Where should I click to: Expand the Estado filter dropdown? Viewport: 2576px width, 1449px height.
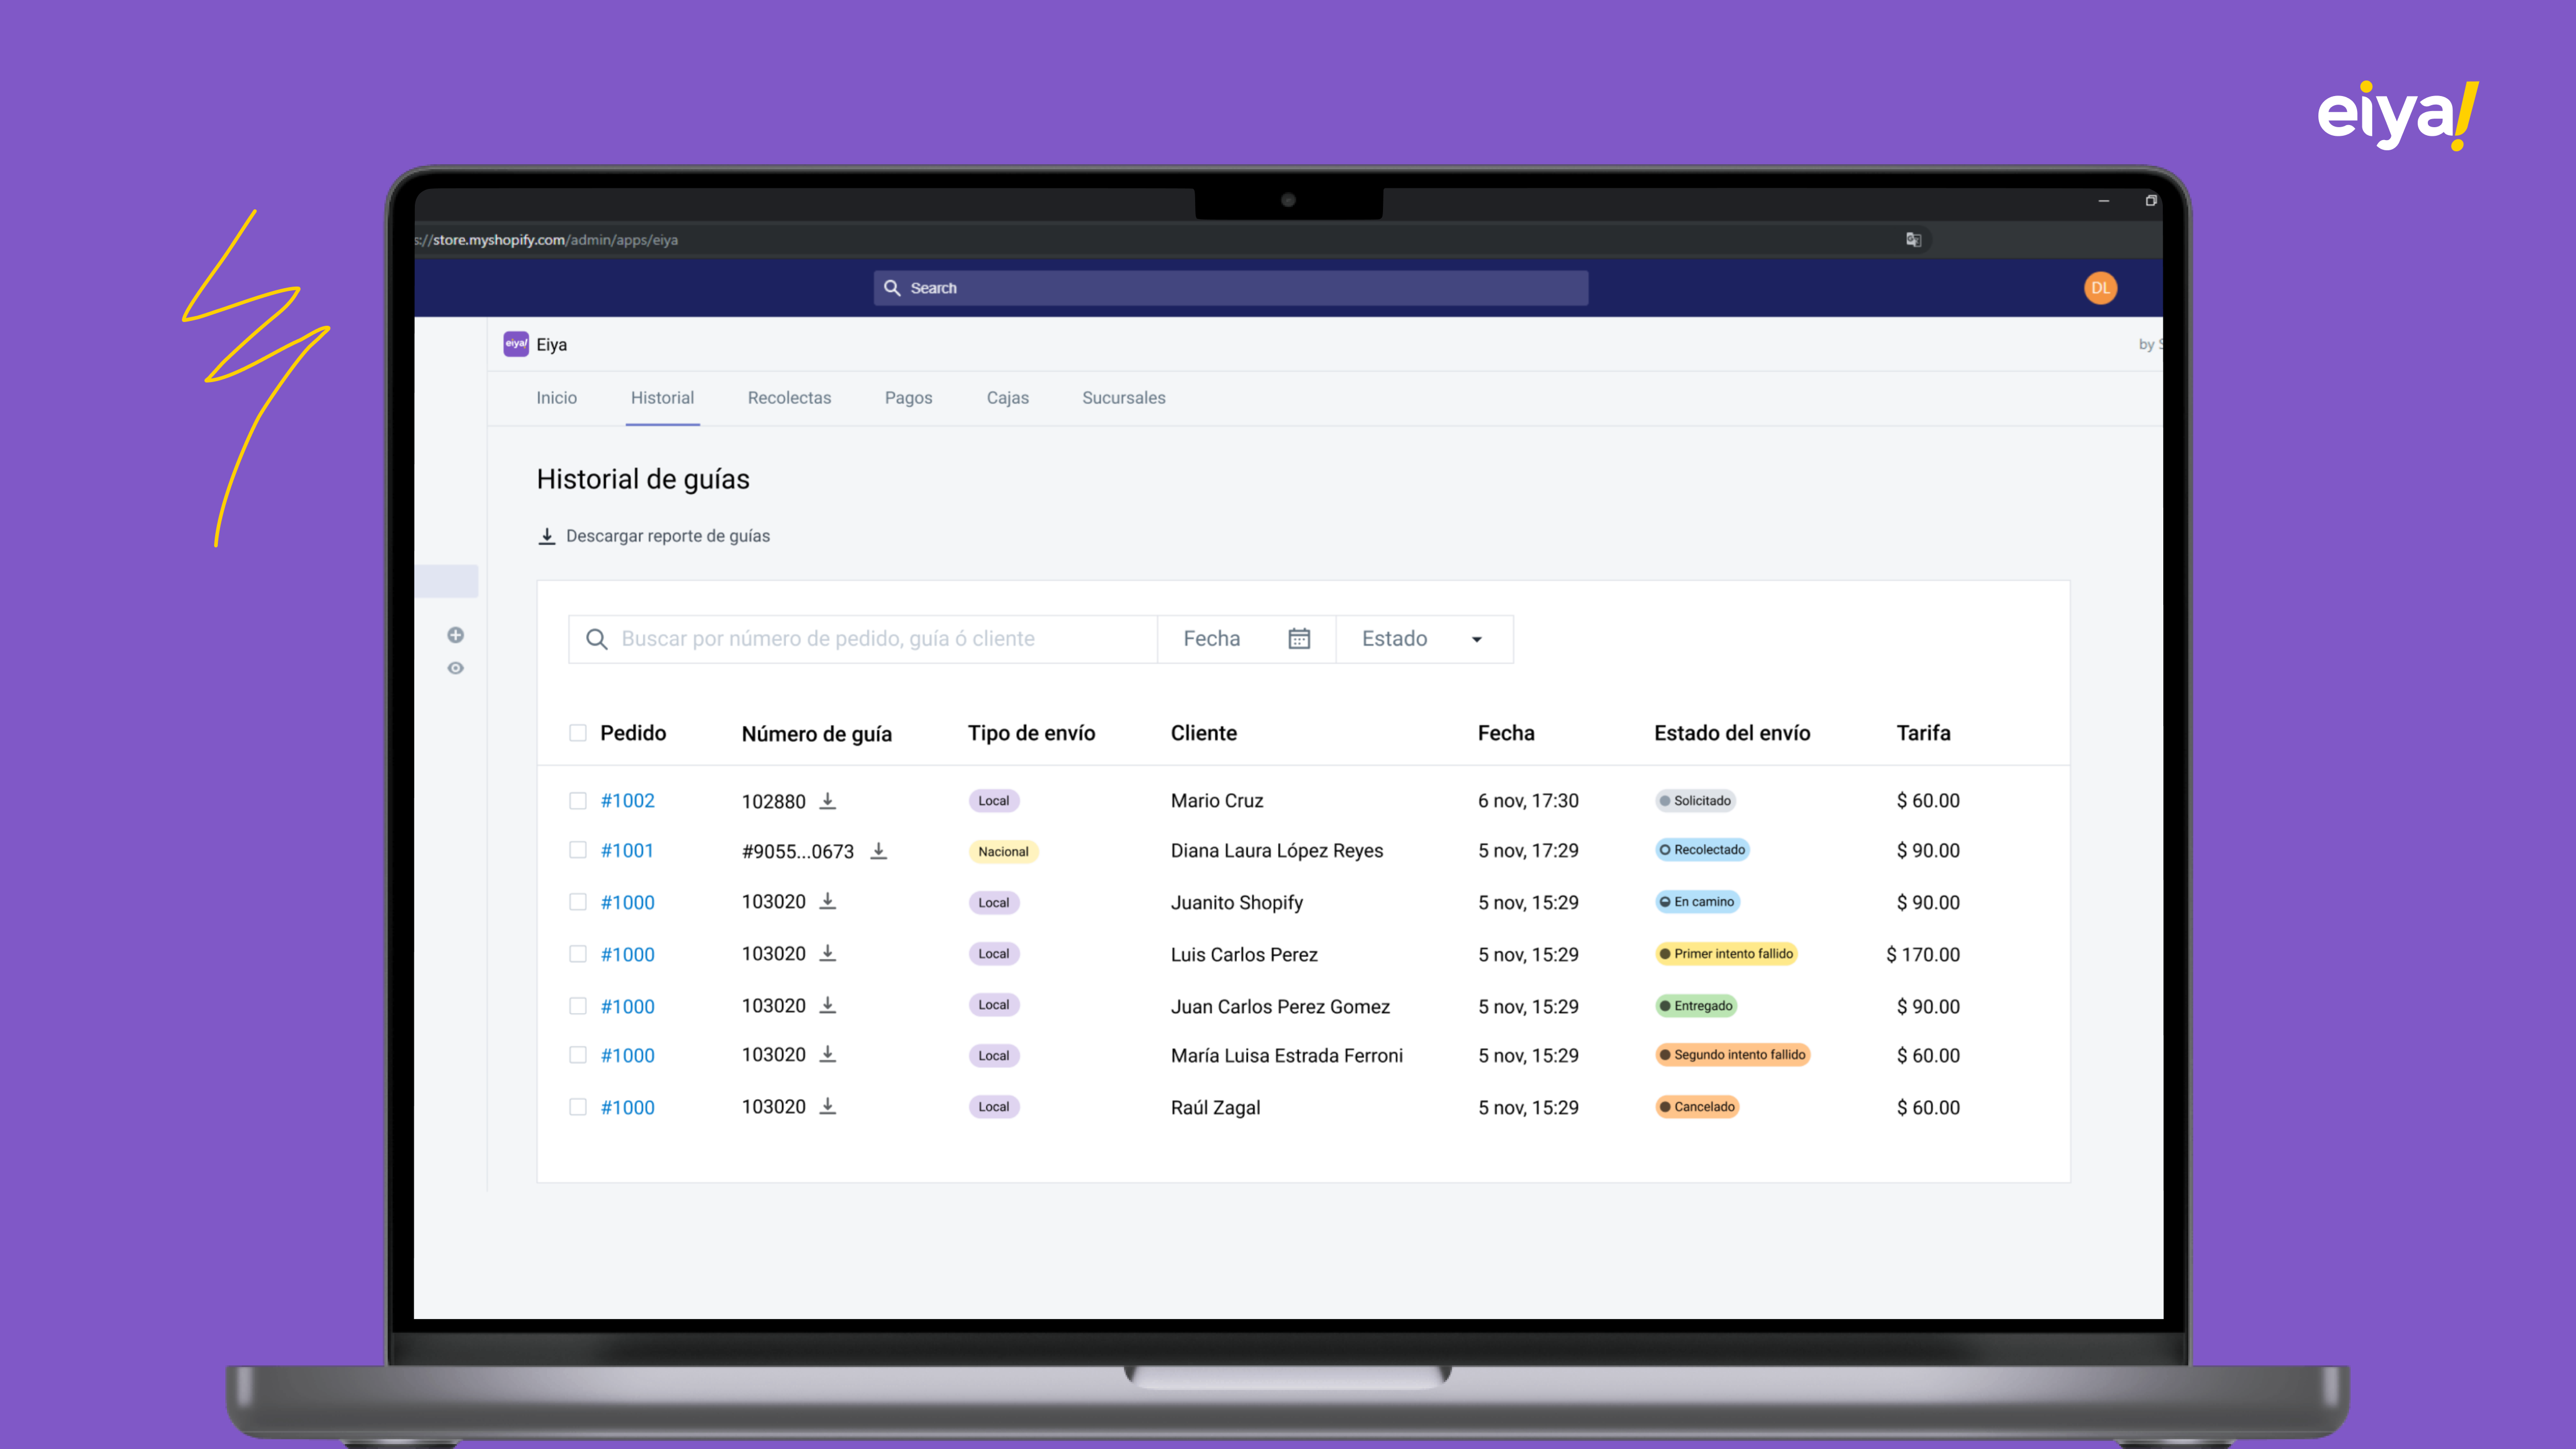pyautogui.click(x=1424, y=639)
